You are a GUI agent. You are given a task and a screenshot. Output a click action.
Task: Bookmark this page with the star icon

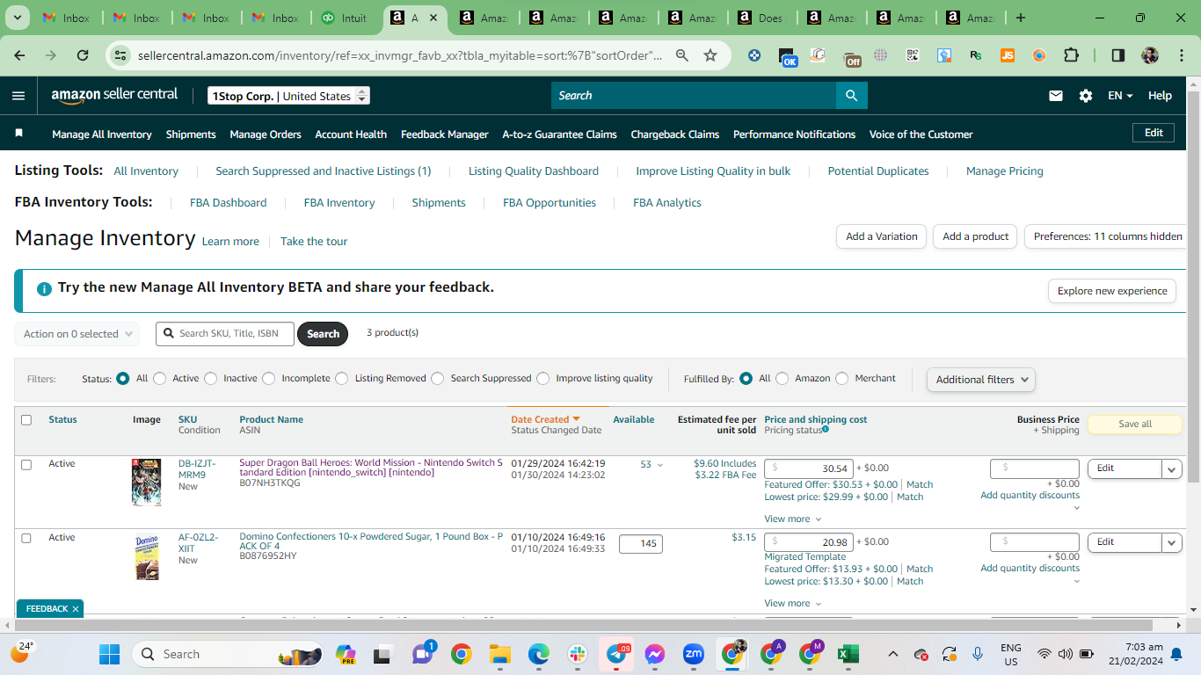pos(710,55)
